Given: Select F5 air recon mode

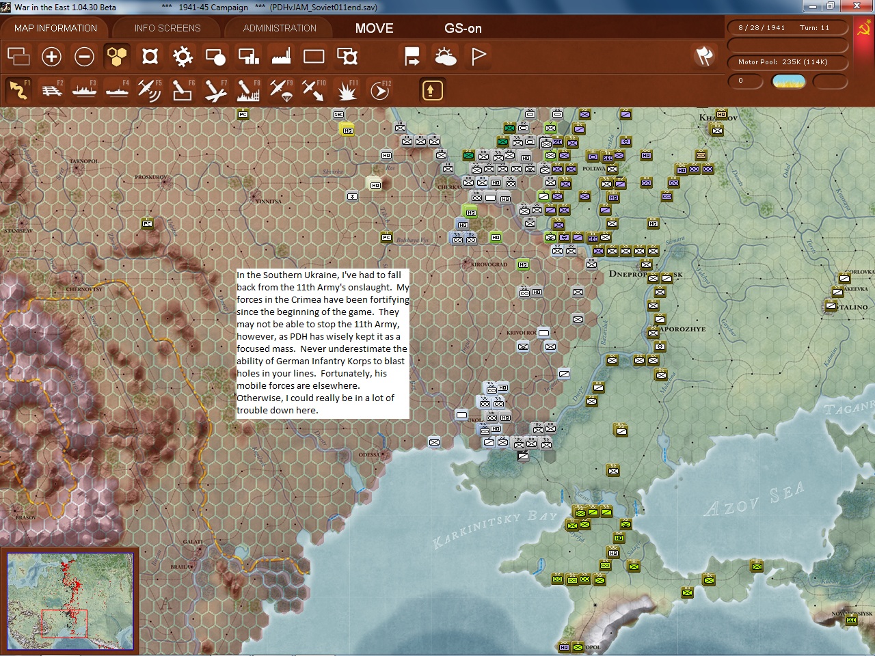Looking at the screenshot, I should click(x=150, y=90).
